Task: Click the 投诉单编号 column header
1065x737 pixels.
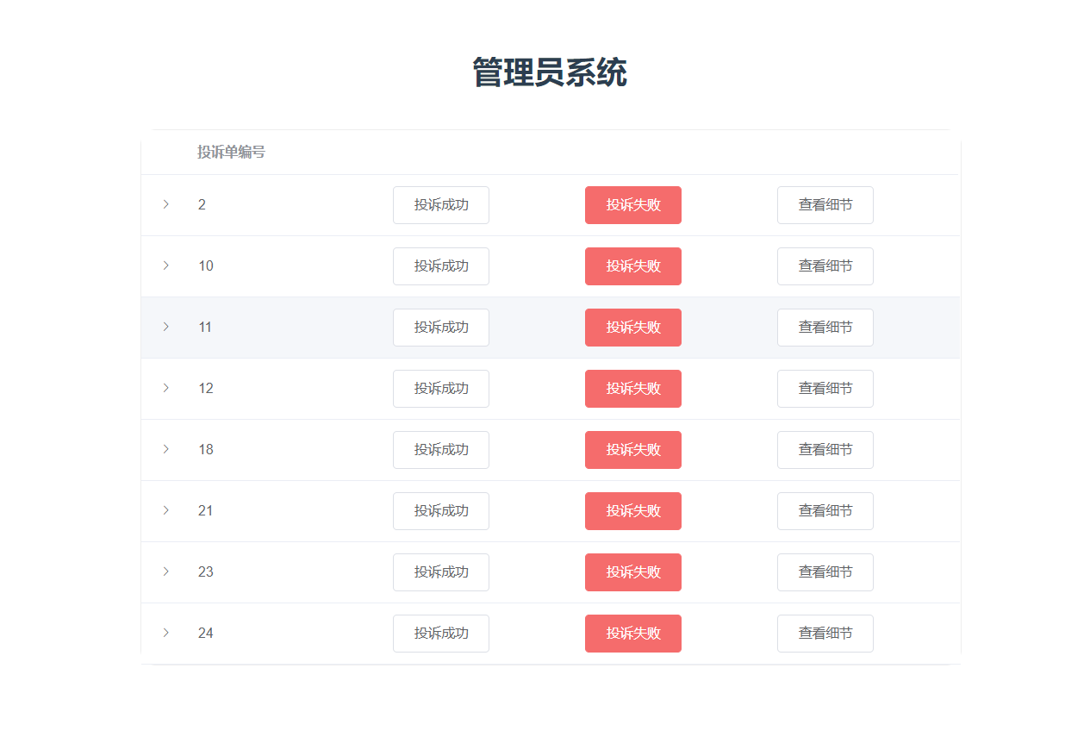Action: [x=231, y=153]
